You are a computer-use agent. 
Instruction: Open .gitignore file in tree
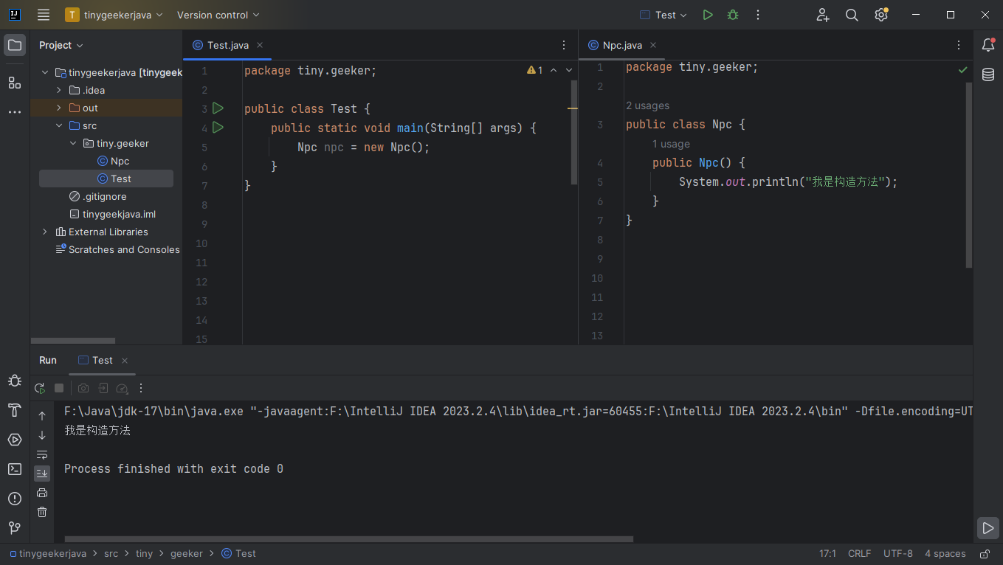pos(97,196)
